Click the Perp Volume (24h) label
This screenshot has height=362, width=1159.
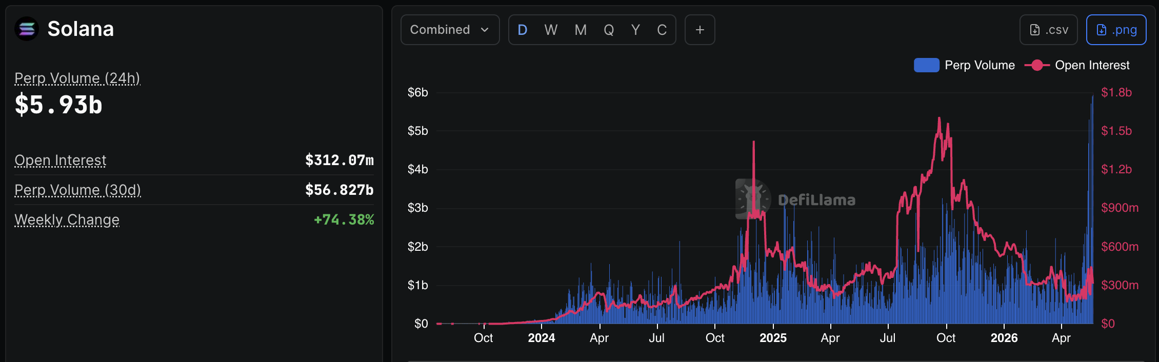click(x=77, y=78)
